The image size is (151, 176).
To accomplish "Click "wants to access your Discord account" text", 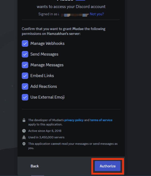I will click(x=71, y=7).
